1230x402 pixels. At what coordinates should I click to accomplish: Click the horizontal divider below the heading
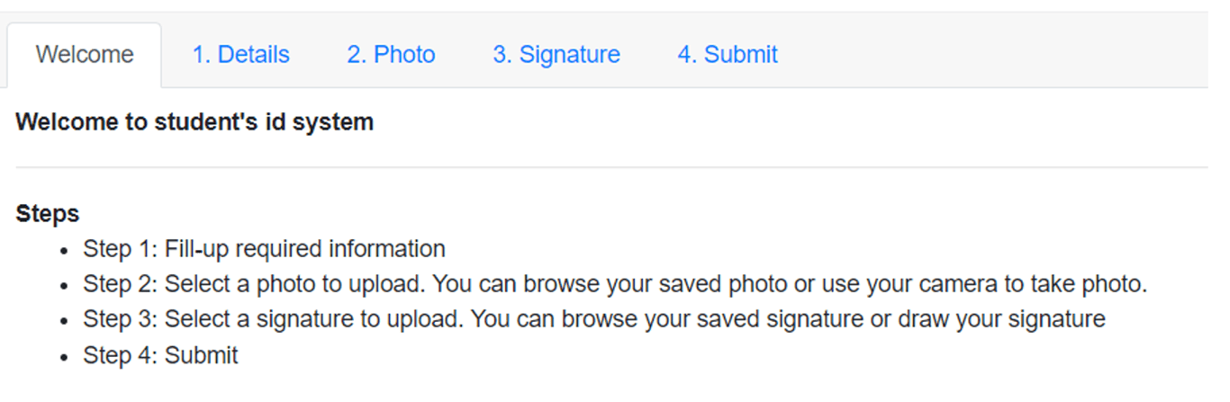click(611, 167)
